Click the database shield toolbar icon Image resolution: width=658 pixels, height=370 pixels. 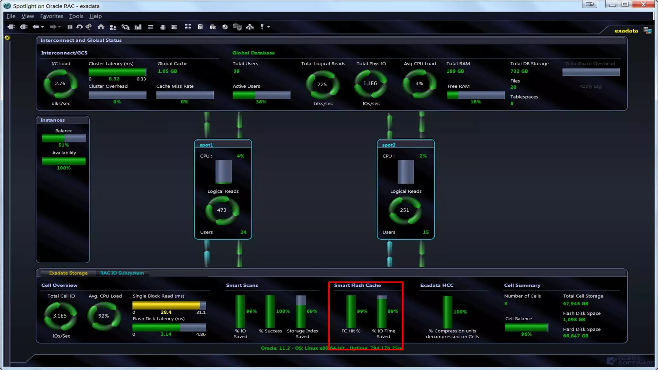tap(237, 27)
